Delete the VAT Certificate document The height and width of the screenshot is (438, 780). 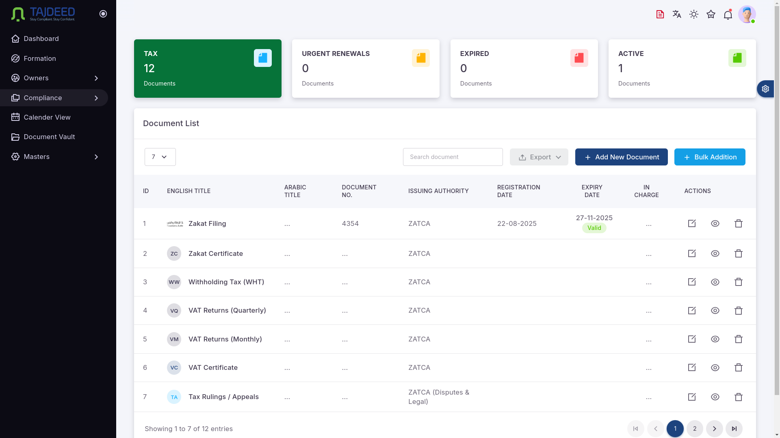[x=738, y=367]
